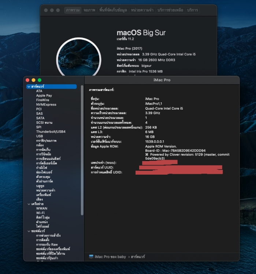Select ดิสก์โวลุ่ม in sidebar
The image size is (256, 274).
[43, 218]
